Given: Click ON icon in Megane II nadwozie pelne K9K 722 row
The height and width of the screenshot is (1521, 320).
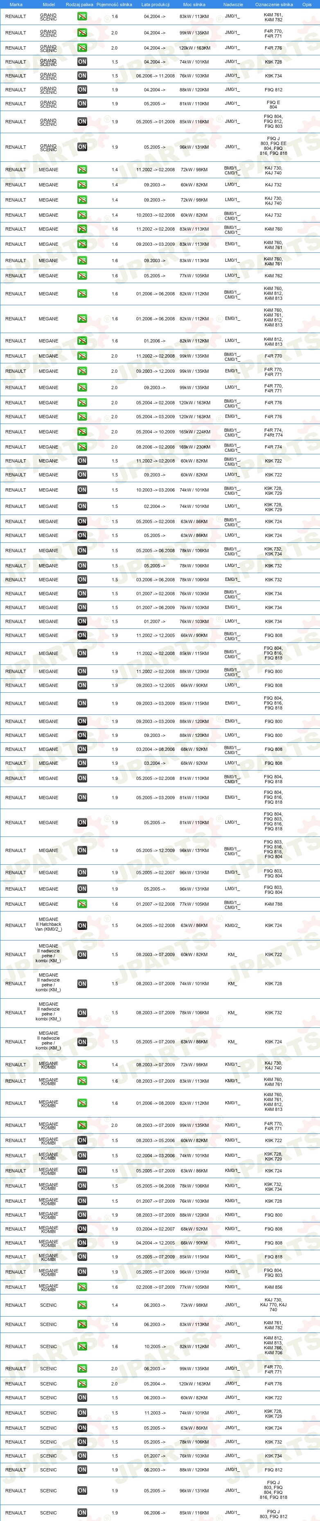Looking at the screenshot, I should [x=82, y=955].
